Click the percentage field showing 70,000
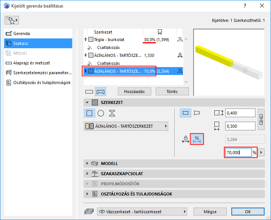 click(238, 153)
